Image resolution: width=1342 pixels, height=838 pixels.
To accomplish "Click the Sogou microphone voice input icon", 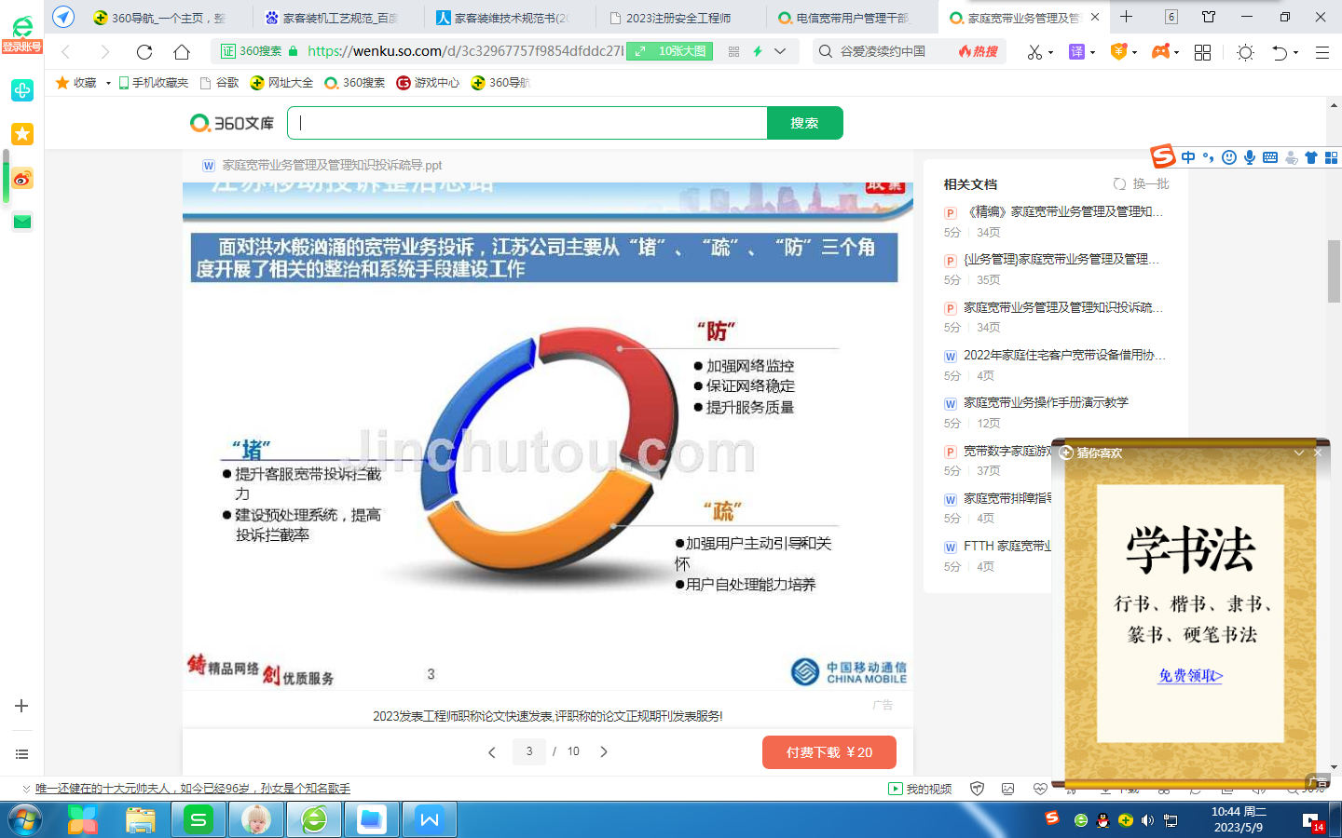I will tap(1250, 157).
